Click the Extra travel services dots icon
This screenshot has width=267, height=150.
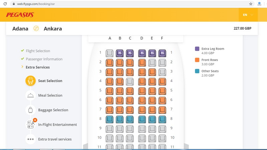pyautogui.click(x=30, y=139)
